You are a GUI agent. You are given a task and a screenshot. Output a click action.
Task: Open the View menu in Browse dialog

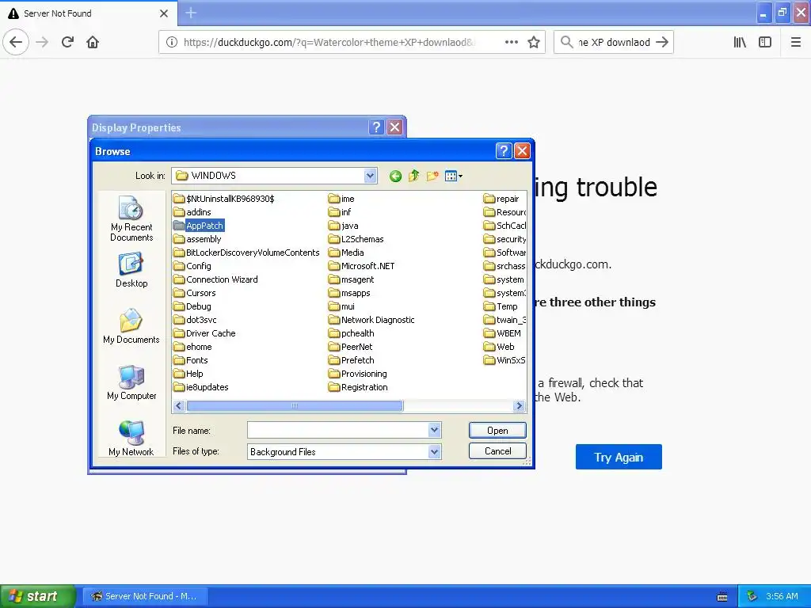(x=454, y=177)
